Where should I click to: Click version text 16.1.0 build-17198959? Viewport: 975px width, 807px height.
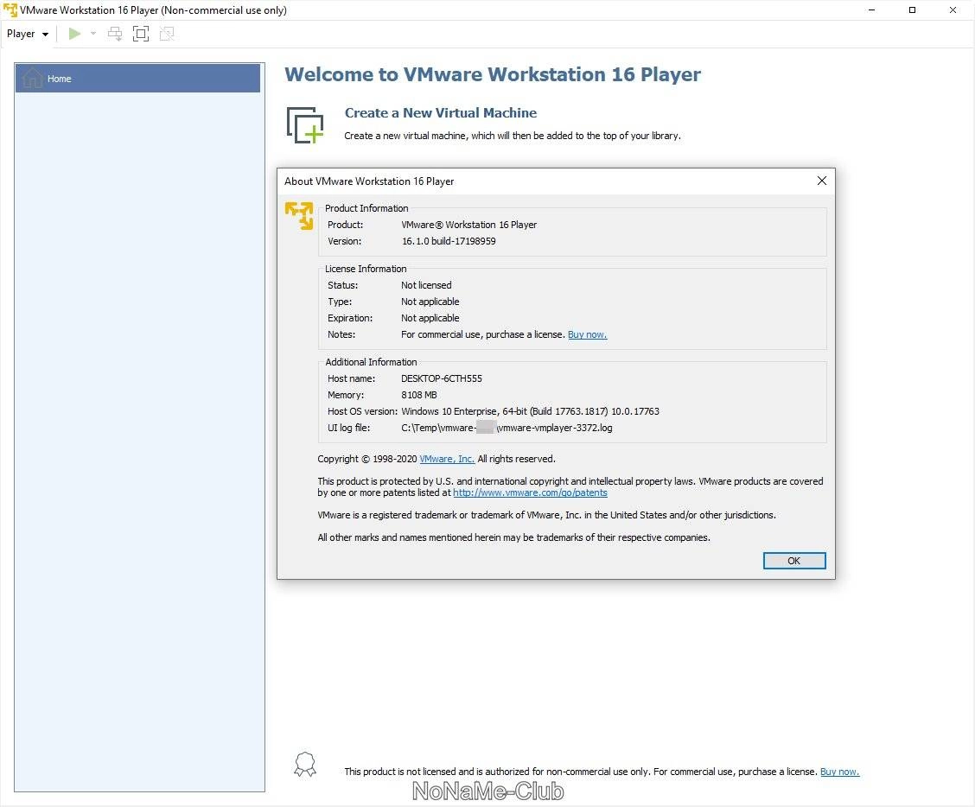[x=449, y=241]
